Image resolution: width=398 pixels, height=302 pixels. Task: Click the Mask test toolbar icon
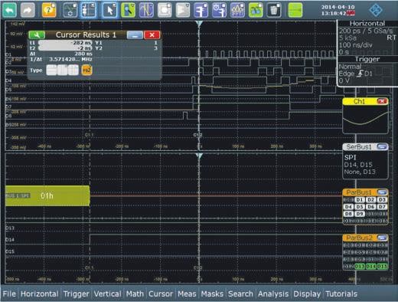165,10
